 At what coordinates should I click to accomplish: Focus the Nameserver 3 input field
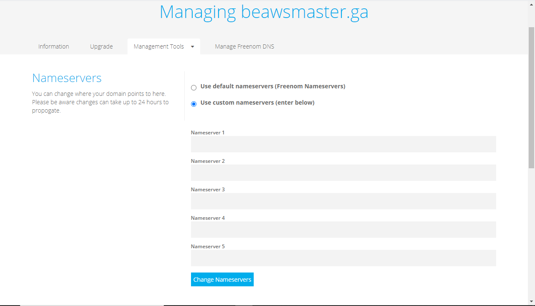[x=343, y=201]
